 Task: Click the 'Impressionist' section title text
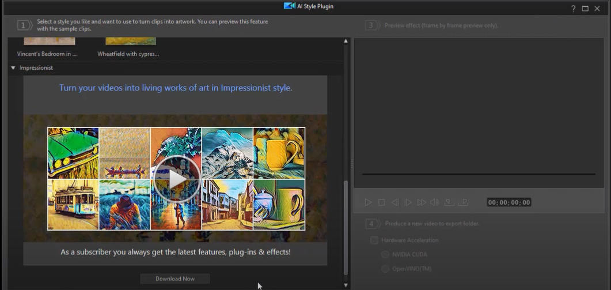[x=36, y=68]
